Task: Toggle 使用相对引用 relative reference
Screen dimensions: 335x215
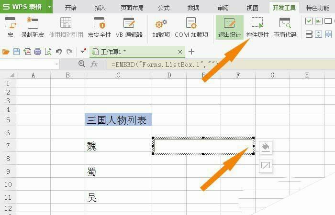Action: pyautogui.click(x=66, y=27)
